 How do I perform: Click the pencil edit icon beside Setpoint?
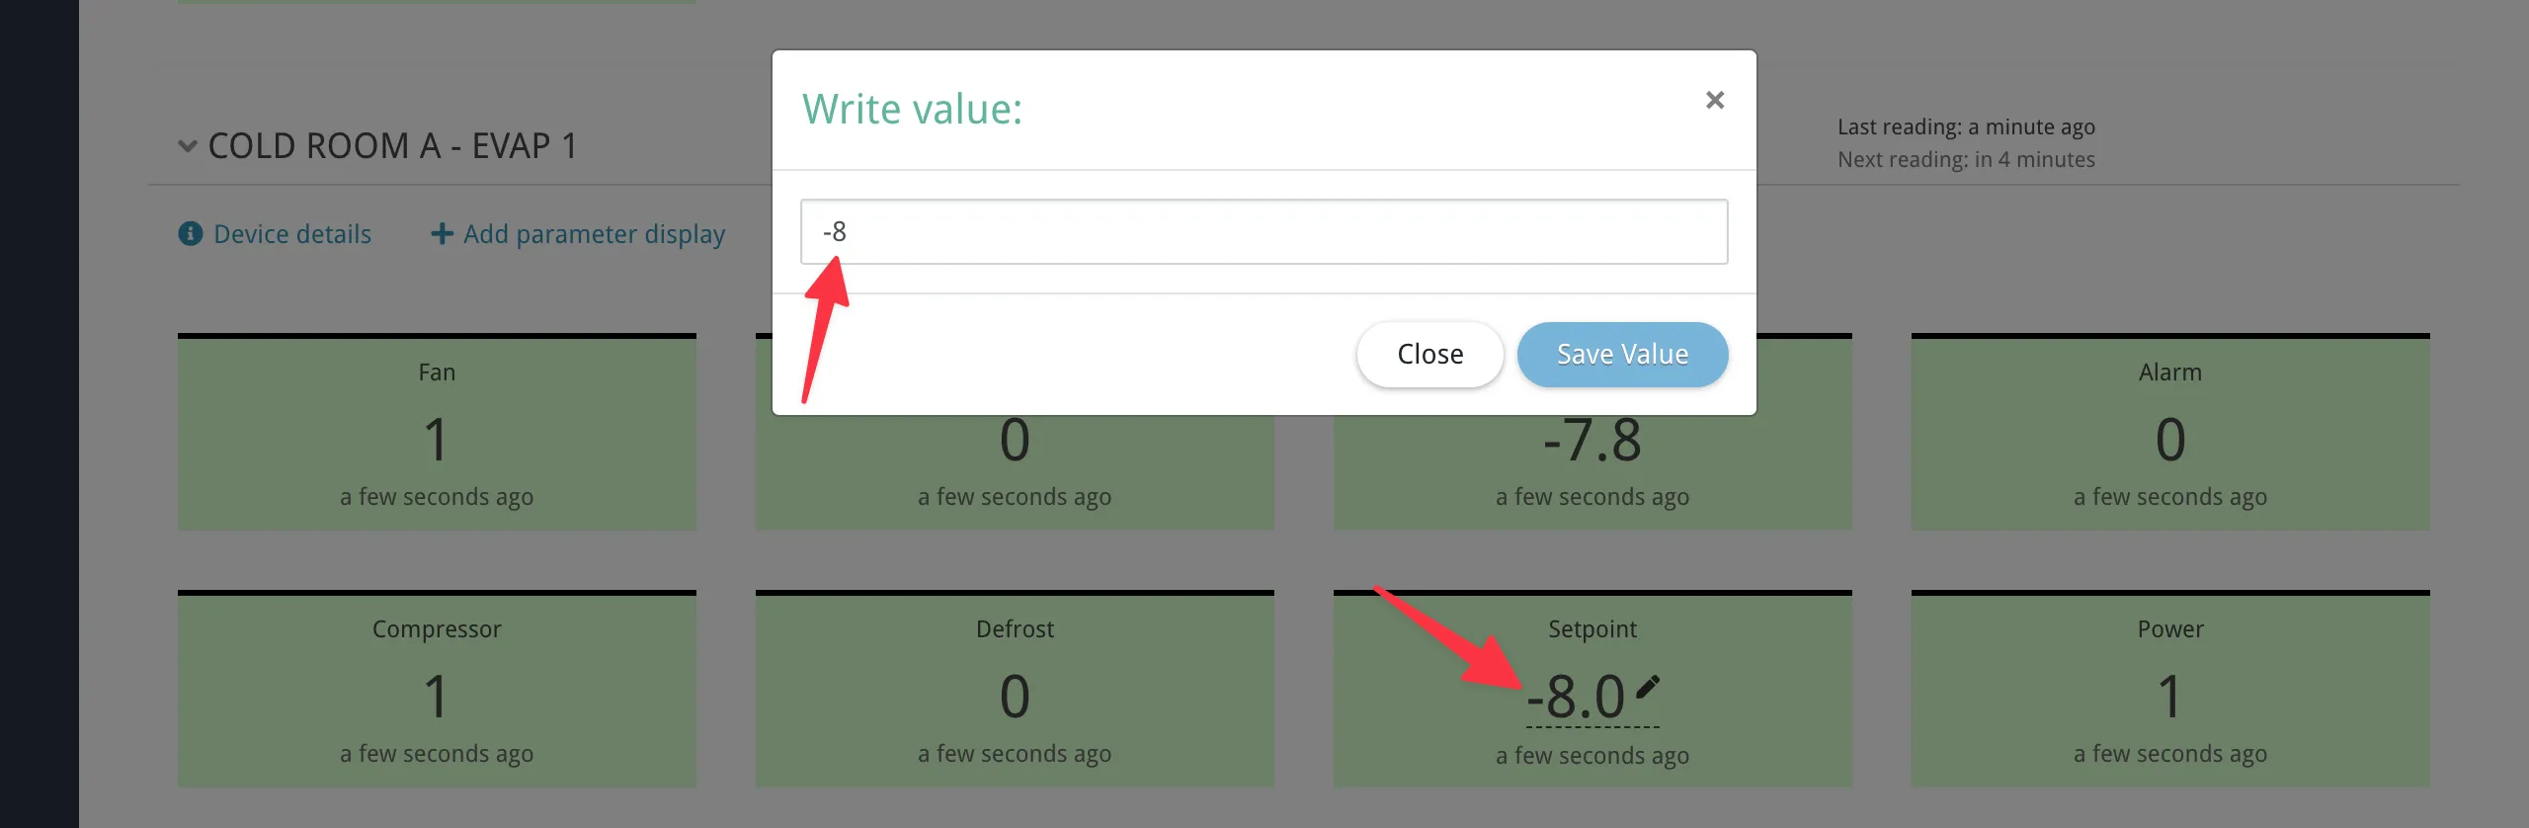pos(1647,686)
